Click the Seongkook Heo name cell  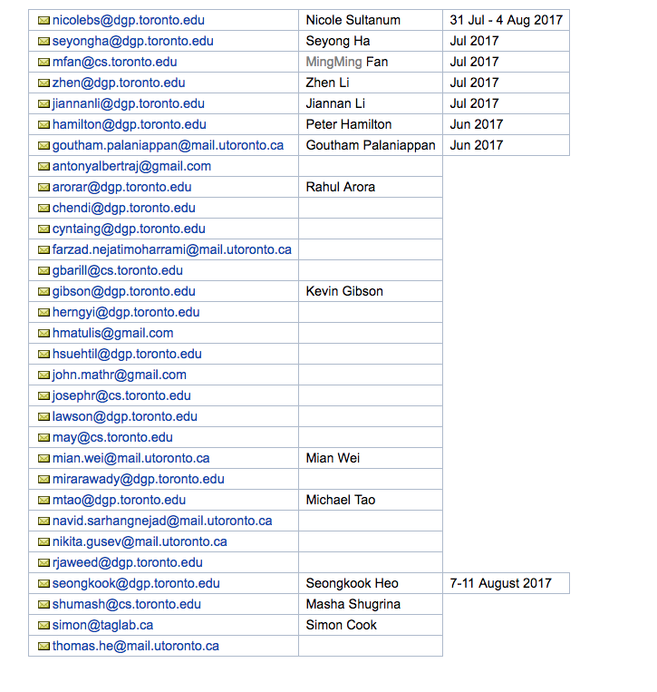tap(371, 583)
